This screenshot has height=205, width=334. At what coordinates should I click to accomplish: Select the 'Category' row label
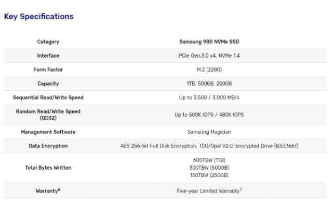[x=48, y=42]
